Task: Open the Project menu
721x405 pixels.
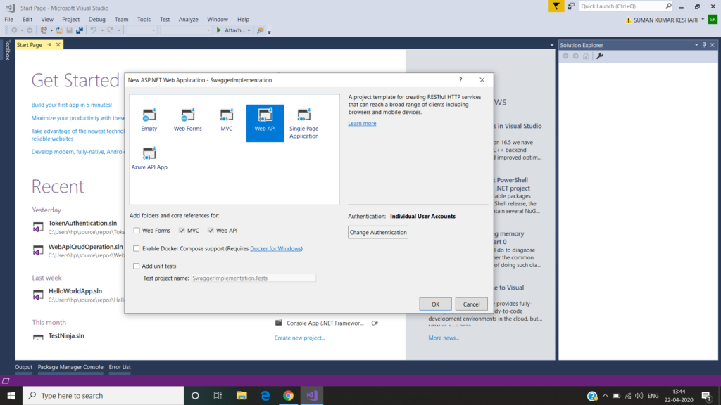Action: pyautogui.click(x=71, y=19)
